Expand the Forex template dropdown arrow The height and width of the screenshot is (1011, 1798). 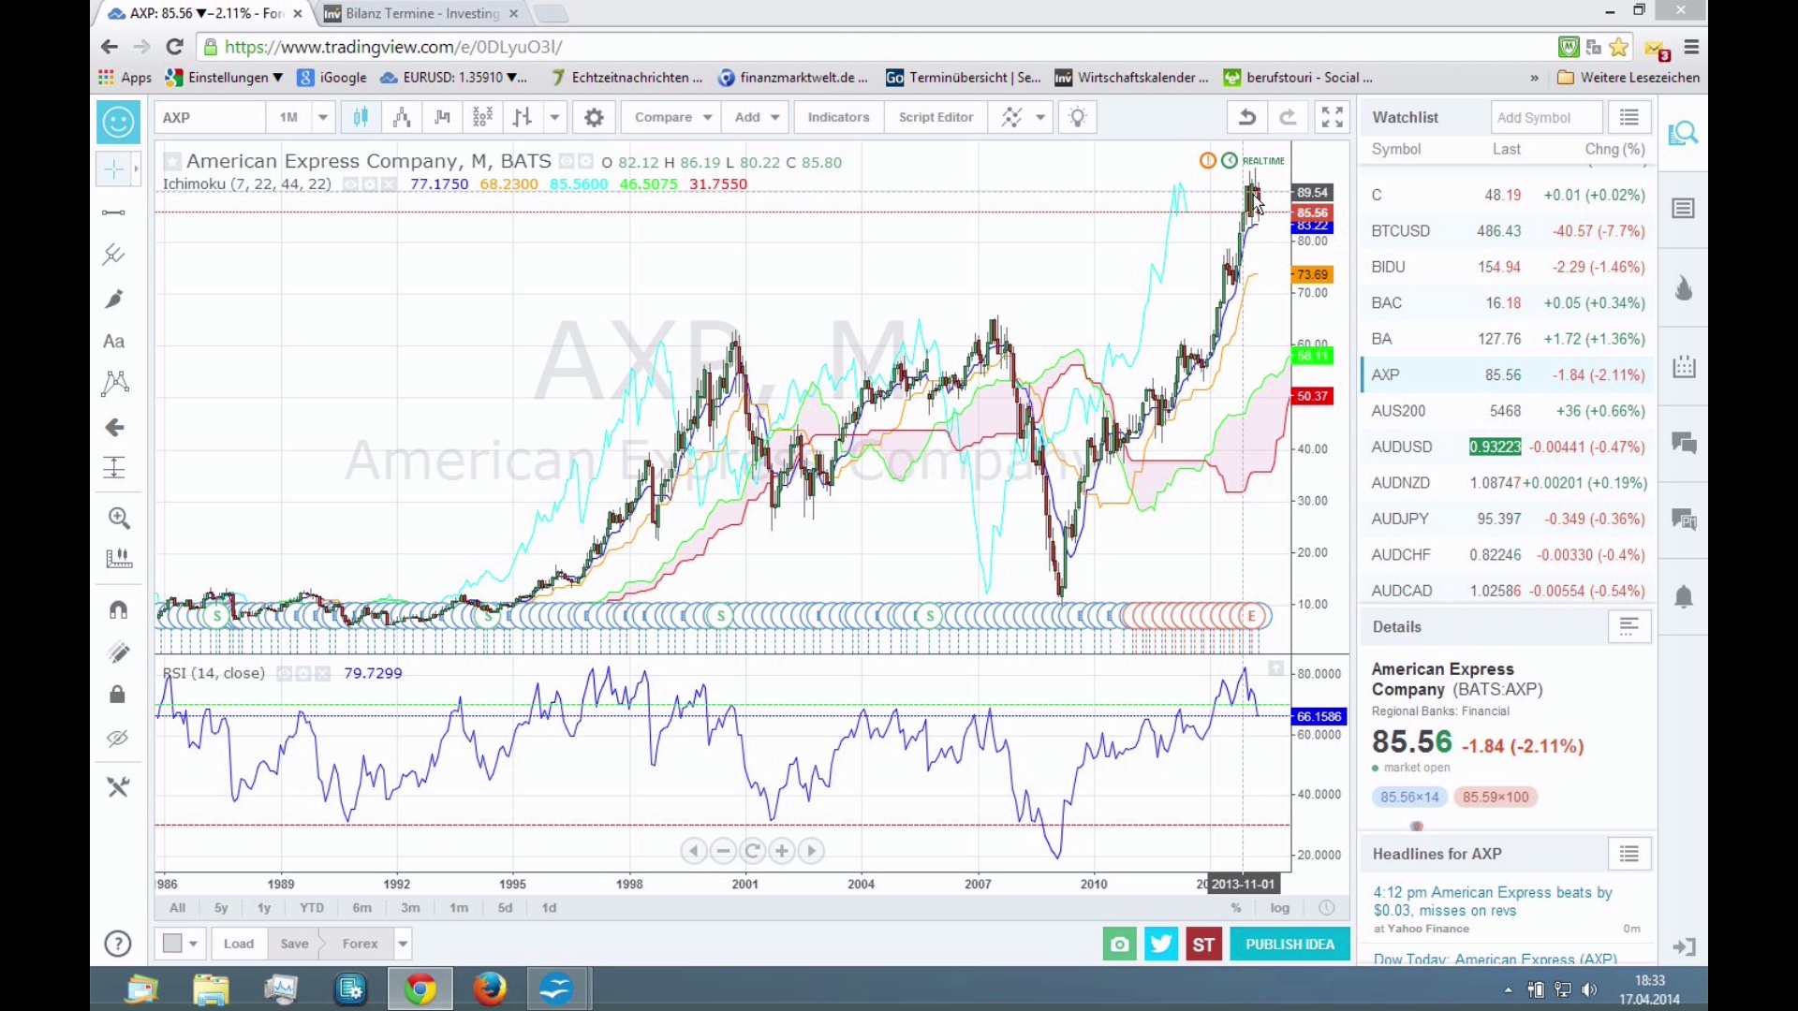point(403,944)
